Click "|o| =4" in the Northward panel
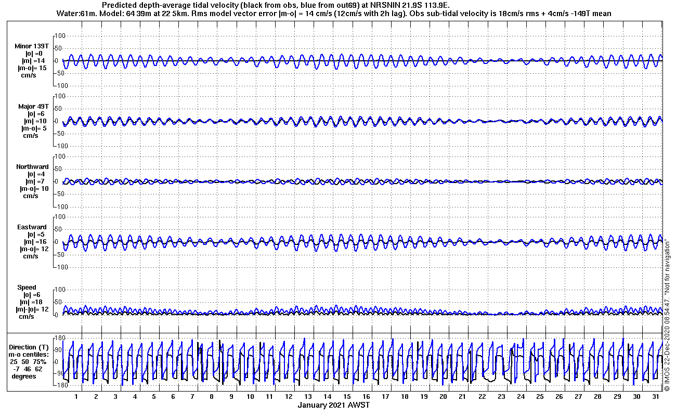676x416 pixels. [x=36, y=174]
